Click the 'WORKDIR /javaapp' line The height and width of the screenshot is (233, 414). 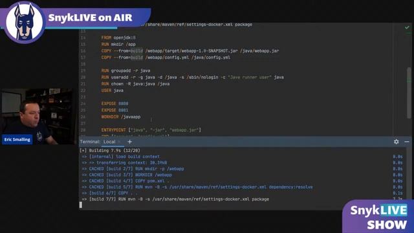pos(121,116)
